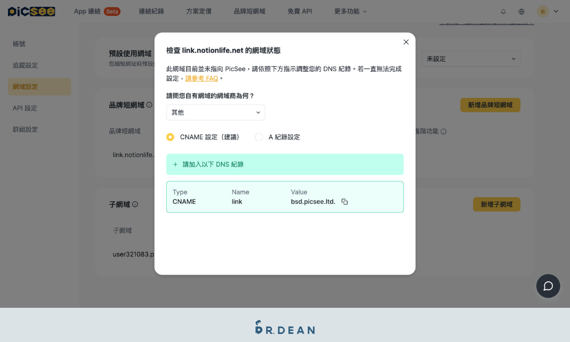Copy the bsd.picsee.ltd. value
The image size is (570, 342).
point(345,202)
